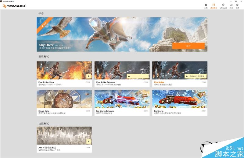The height and width of the screenshot is (158, 244).
Task: Open API overhead feature test title
Action: (47, 147)
